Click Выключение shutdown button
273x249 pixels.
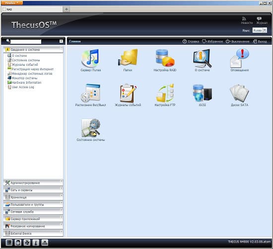pos(237,41)
